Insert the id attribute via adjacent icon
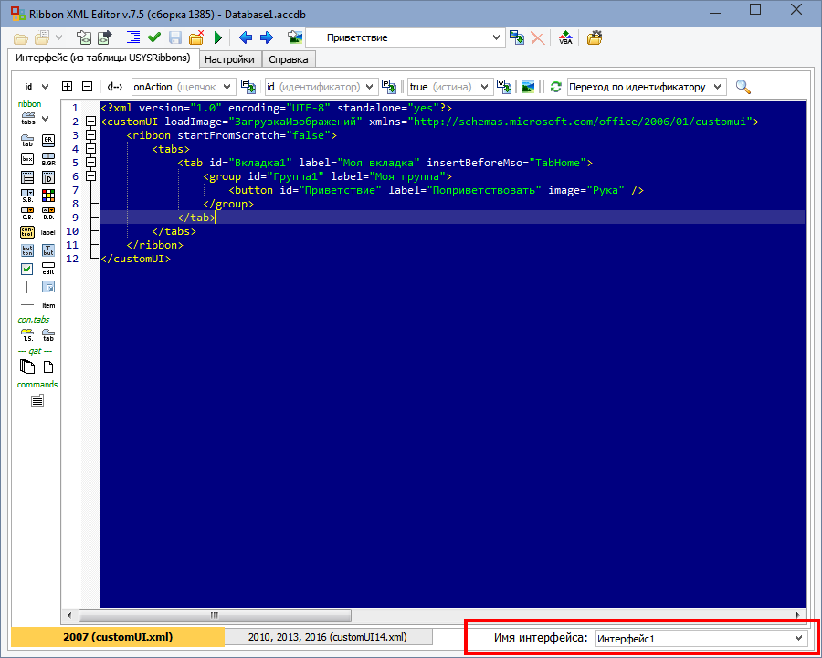 pos(389,87)
